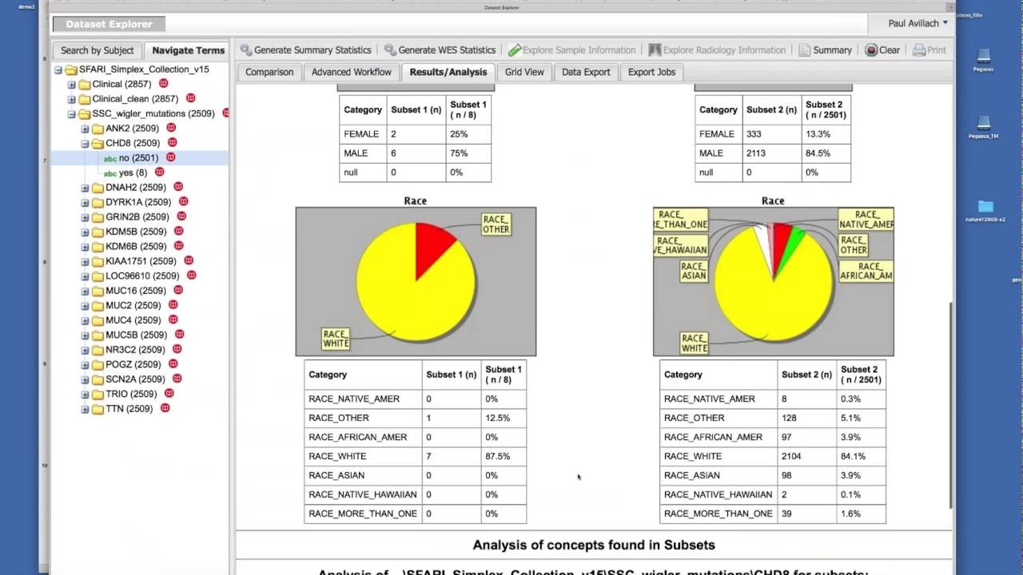Click the results panel vertical scrollbar

coord(949,405)
